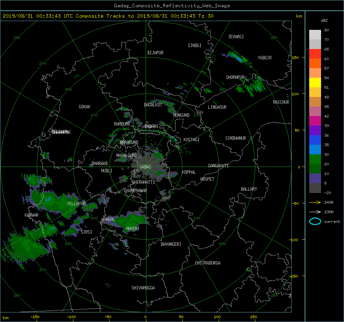Click the blue 35 dBZ color swatch
The image size is (344, 322).
(x=315, y=140)
